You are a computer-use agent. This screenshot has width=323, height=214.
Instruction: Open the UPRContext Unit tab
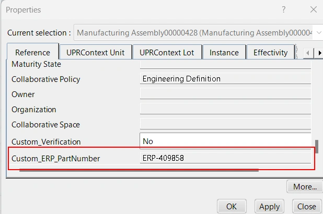coord(96,53)
